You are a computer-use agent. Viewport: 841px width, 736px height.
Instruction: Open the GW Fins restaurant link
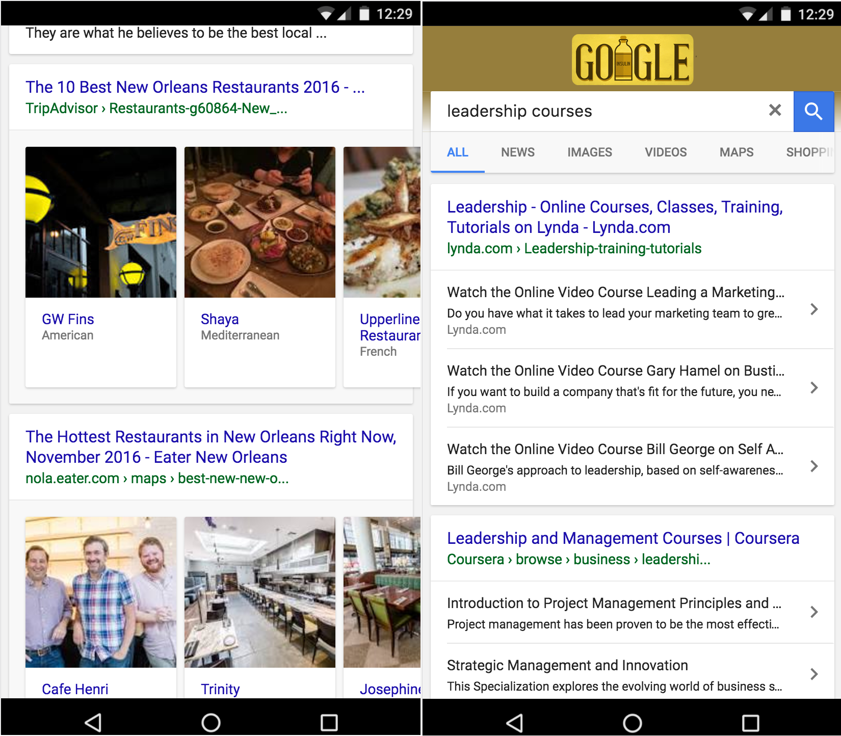pyautogui.click(x=68, y=319)
